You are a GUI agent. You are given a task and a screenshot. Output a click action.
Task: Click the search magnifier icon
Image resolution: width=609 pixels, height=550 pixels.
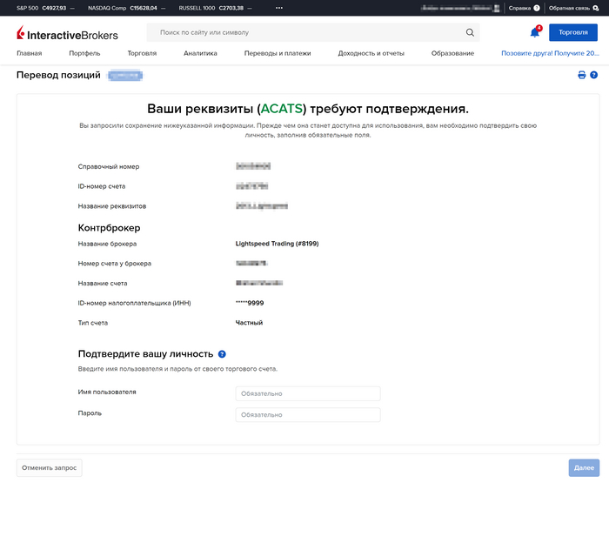click(x=470, y=33)
